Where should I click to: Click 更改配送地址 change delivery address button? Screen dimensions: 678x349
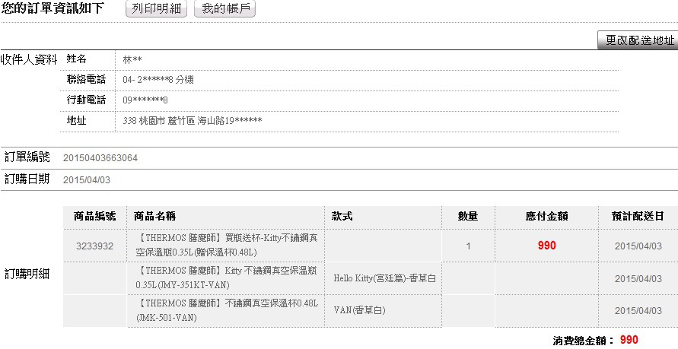click(x=638, y=40)
